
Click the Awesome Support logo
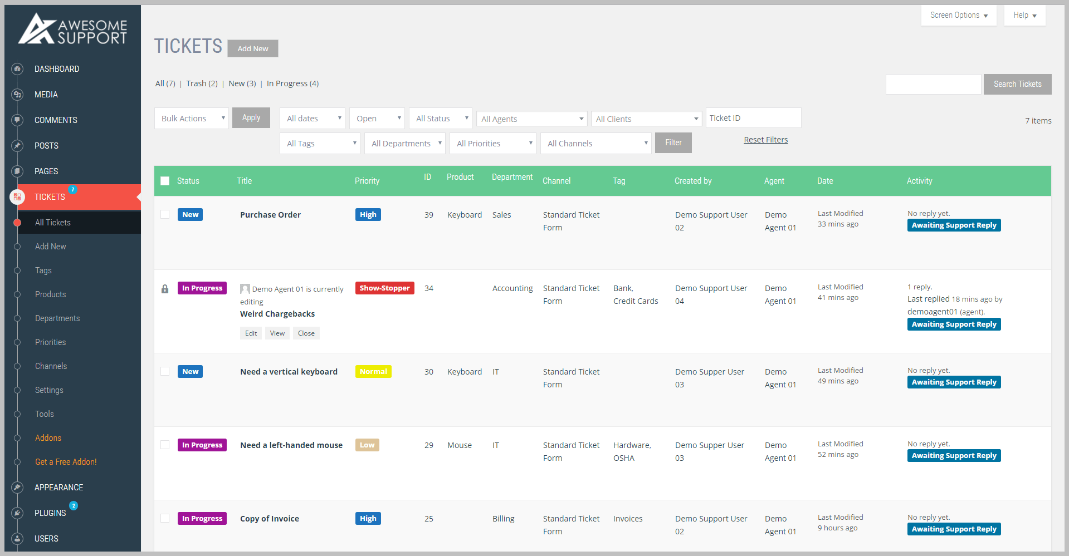coord(72,29)
